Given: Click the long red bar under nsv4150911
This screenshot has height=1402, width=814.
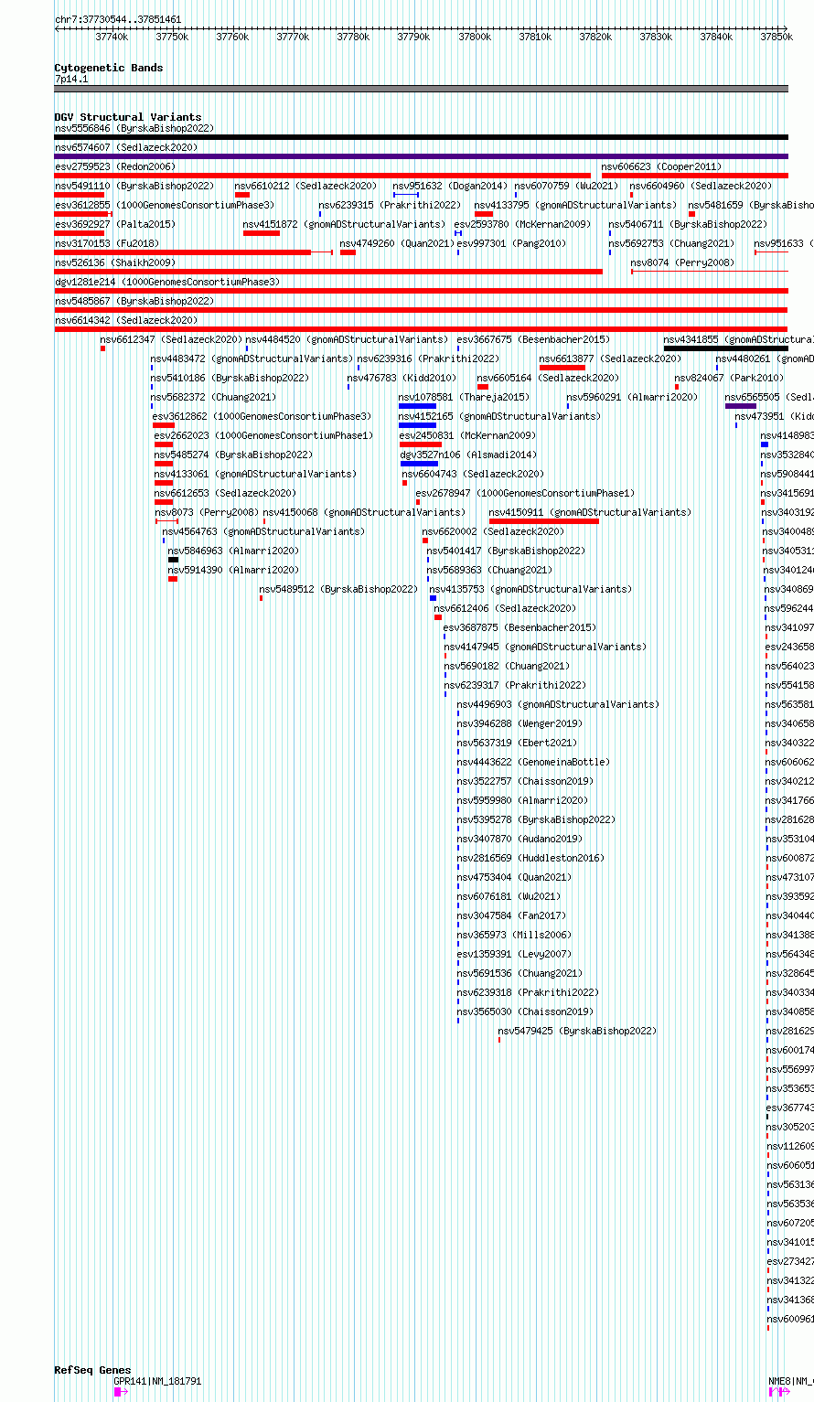Looking at the screenshot, I should click(x=544, y=521).
